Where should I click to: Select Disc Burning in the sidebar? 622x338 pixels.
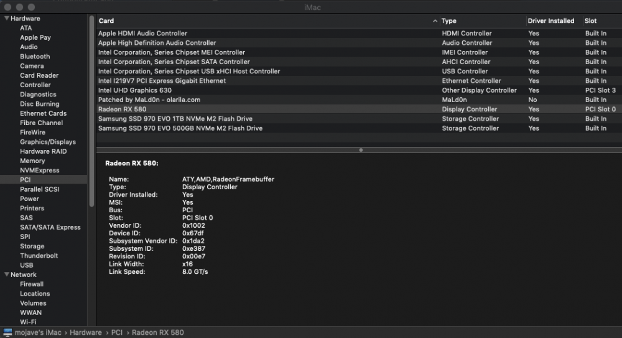click(x=40, y=104)
